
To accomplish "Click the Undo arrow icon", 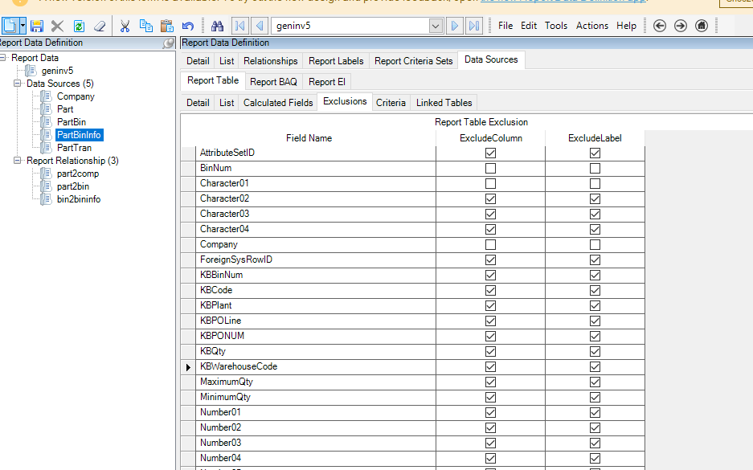I will [188, 26].
